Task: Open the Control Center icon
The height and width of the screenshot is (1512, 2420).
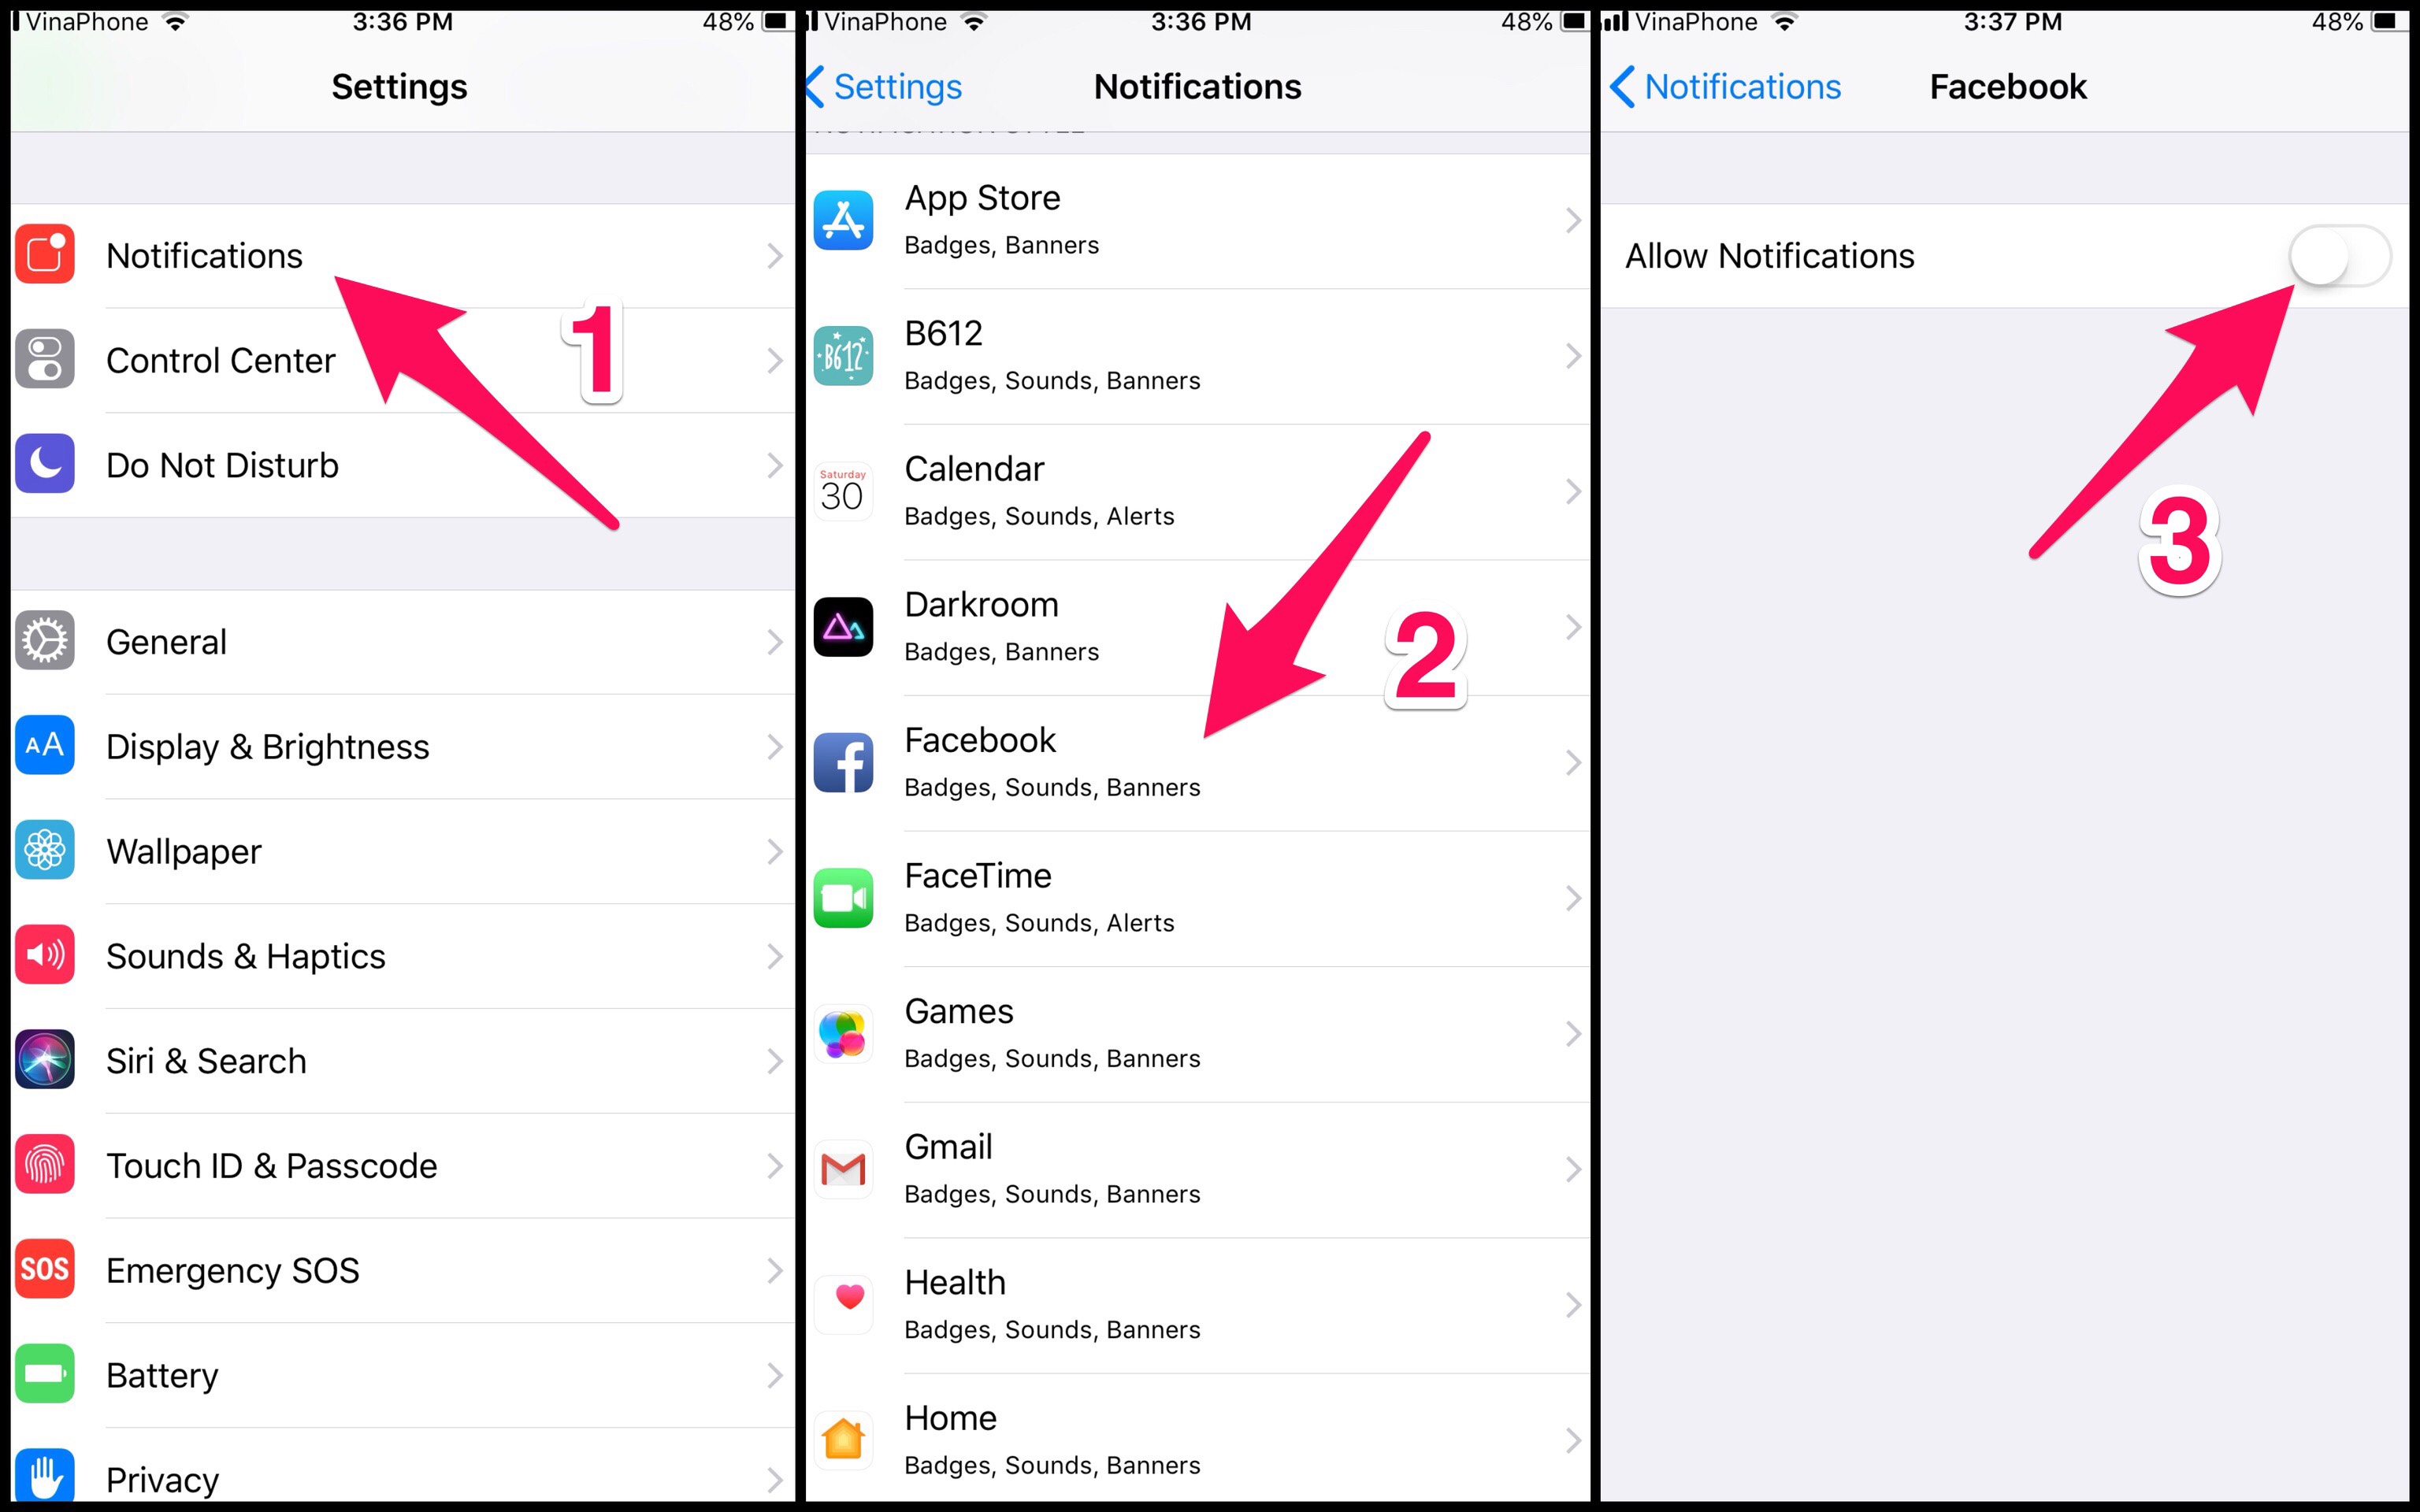Action: click(x=45, y=360)
